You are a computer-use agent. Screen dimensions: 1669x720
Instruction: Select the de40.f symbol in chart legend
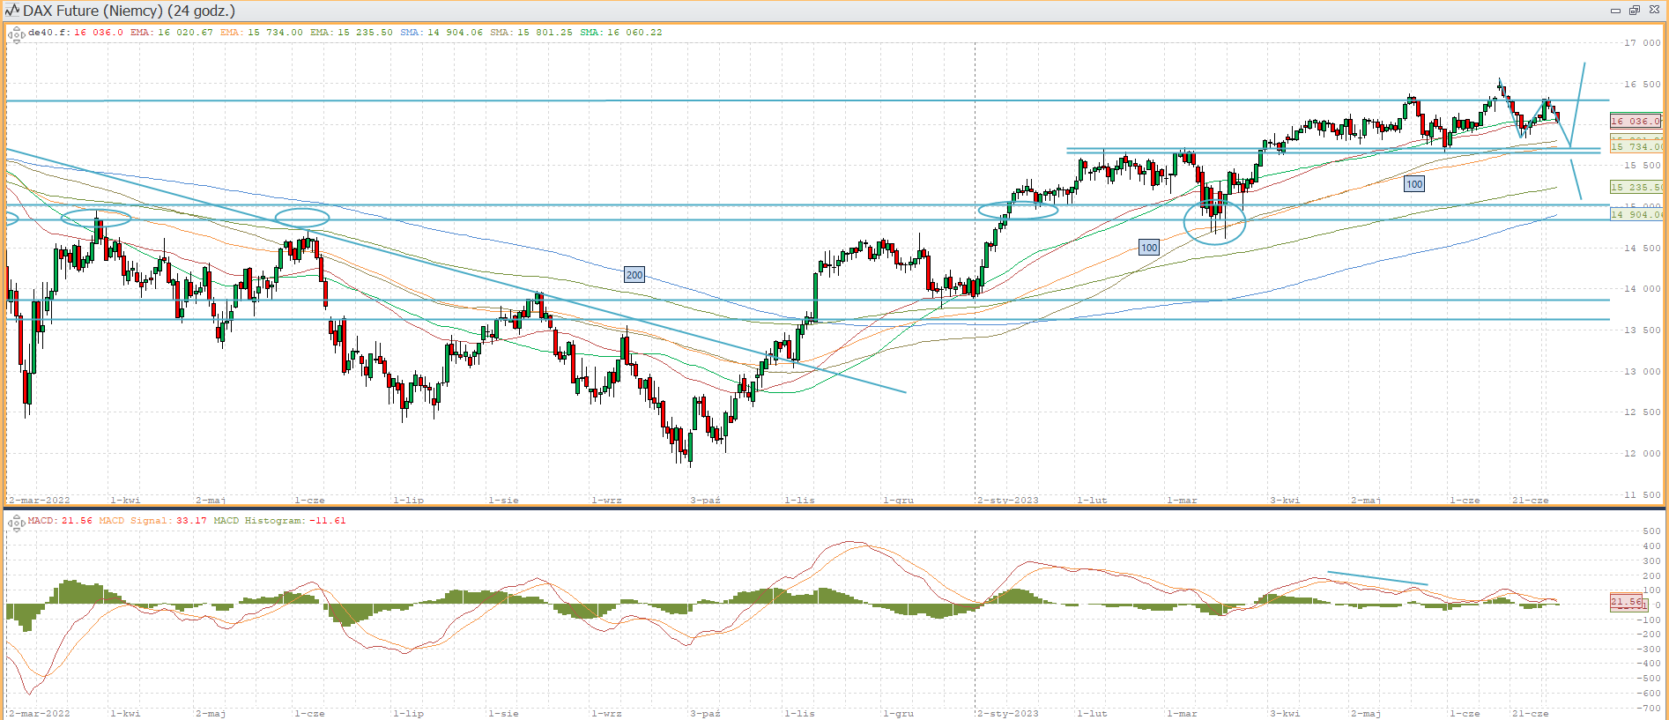pos(48,33)
